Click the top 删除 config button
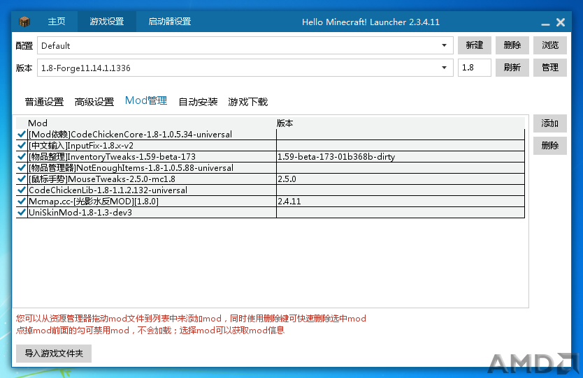 tap(512, 45)
